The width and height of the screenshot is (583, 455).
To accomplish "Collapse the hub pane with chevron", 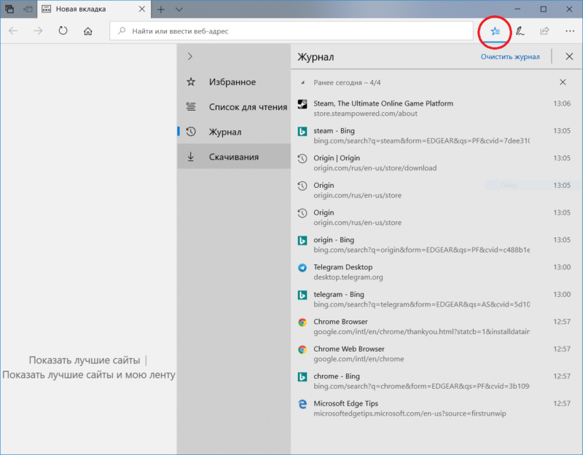I will tap(190, 57).
